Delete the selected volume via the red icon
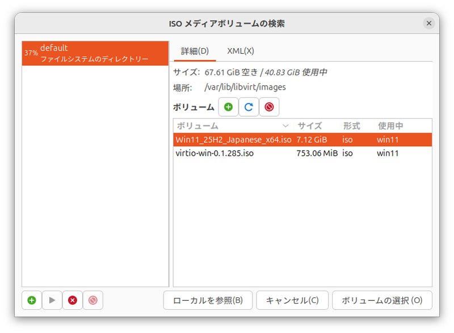The height and width of the screenshot is (333, 454). [x=269, y=106]
